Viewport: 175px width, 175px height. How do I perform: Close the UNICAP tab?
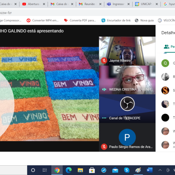157,4
